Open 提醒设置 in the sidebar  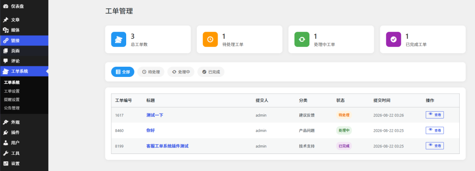pos(12,100)
